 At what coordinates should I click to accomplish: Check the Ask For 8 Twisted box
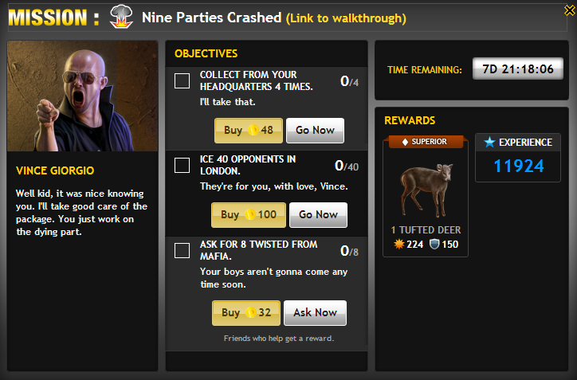(183, 250)
